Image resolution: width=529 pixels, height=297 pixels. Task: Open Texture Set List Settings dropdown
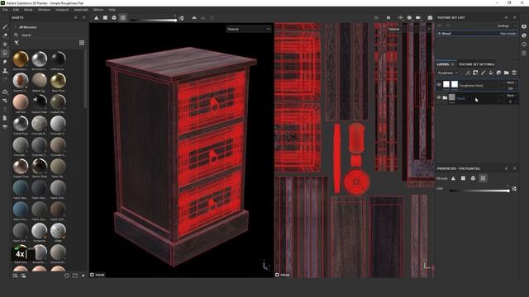[506, 26]
